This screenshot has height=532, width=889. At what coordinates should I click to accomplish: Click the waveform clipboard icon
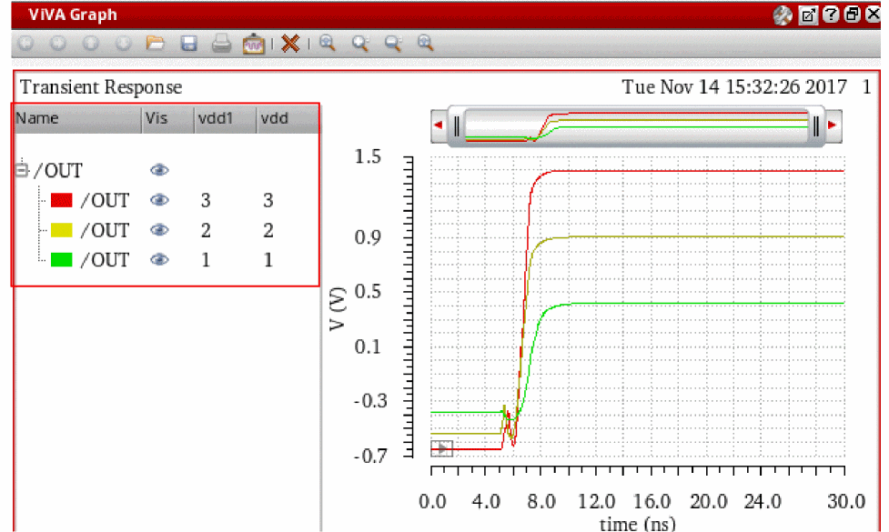(x=254, y=43)
